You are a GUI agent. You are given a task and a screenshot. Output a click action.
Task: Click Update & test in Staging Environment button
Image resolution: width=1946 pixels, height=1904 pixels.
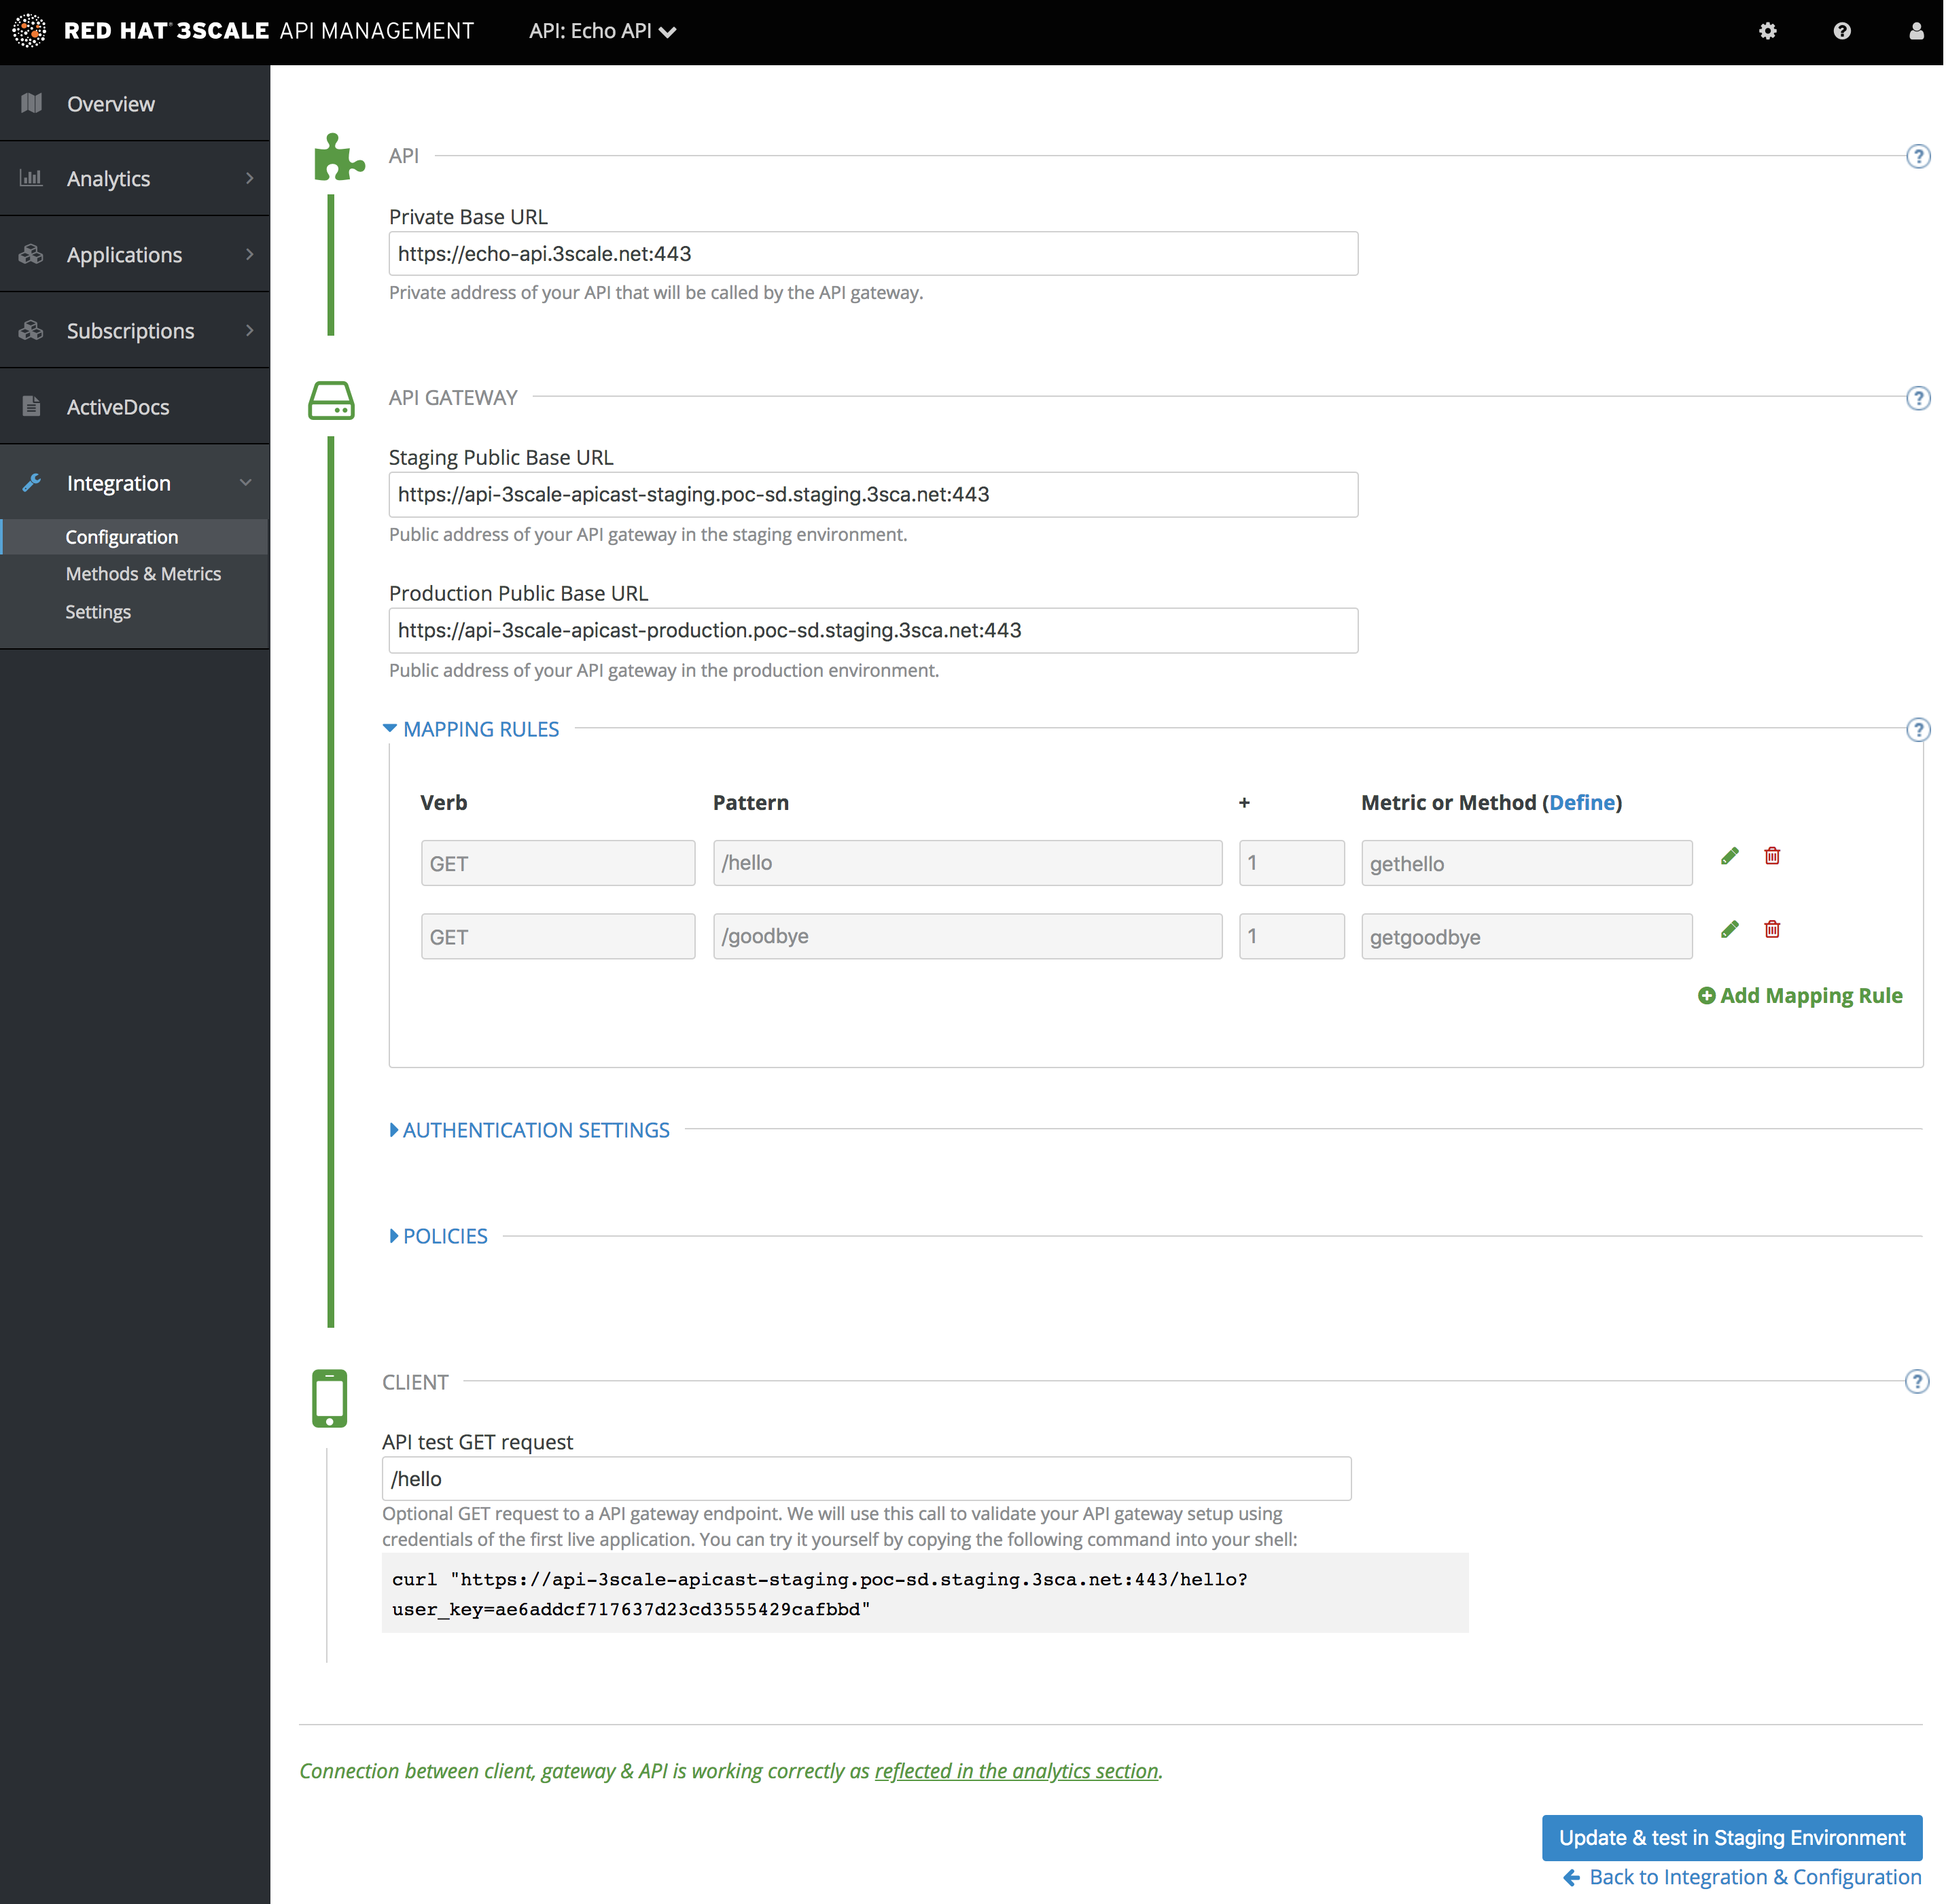[1731, 1838]
